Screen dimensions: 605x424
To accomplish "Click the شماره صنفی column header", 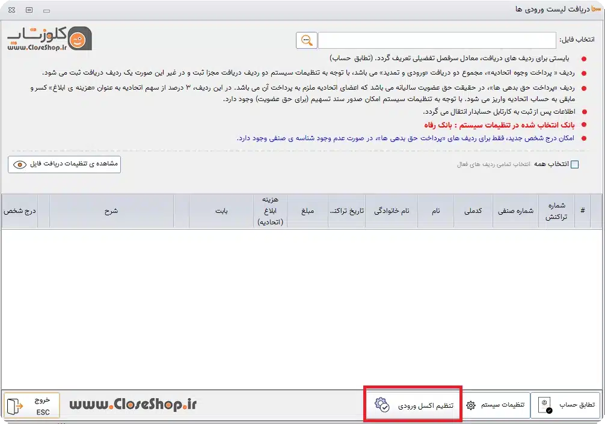I will coord(515,211).
